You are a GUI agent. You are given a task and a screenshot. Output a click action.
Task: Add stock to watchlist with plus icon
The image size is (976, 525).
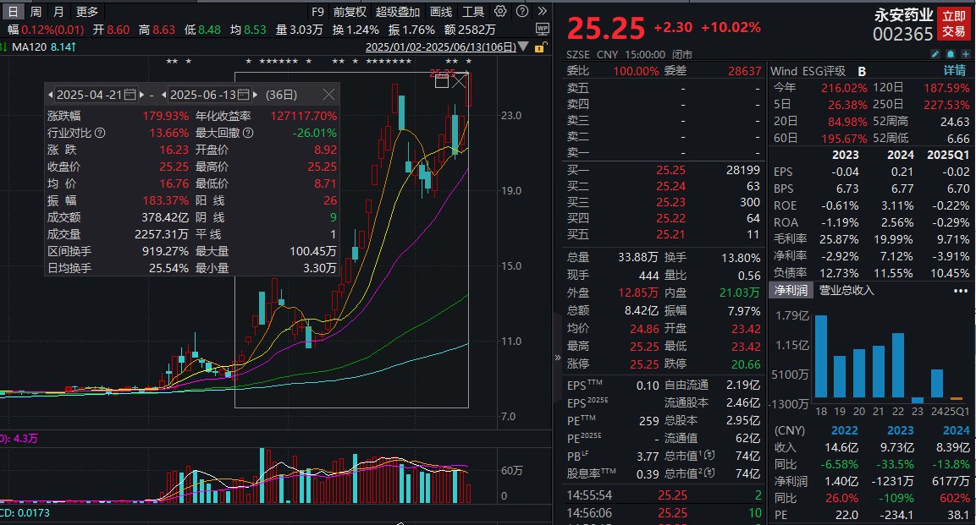966,52
